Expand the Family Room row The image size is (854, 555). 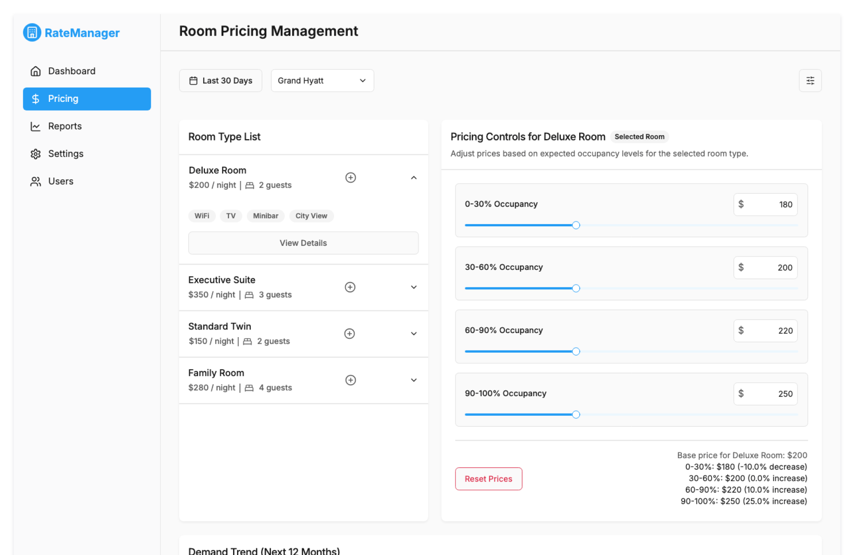click(414, 380)
